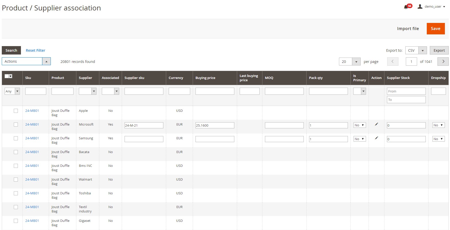The height and width of the screenshot is (230, 450).
Task: Click Microsoft row MOQ field
Action: 284,125
